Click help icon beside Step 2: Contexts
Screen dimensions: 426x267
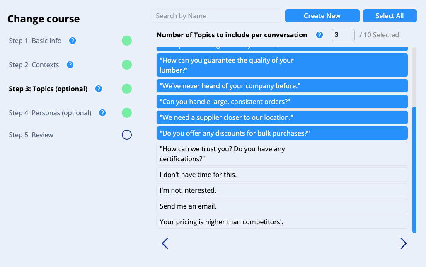(x=70, y=65)
